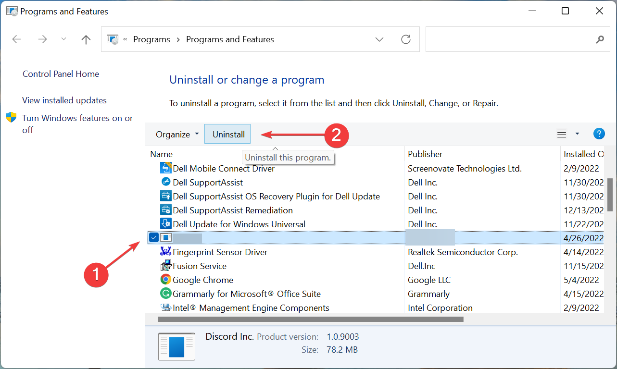Select Dell Update for Windows Universal icon
Image resolution: width=617 pixels, height=369 pixels.
point(165,224)
